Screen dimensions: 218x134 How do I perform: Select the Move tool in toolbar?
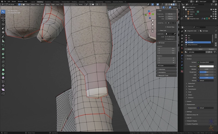point(3,20)
